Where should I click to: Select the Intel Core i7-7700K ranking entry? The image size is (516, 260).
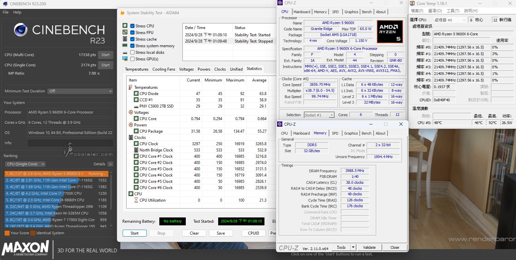[x=56, y=193]
